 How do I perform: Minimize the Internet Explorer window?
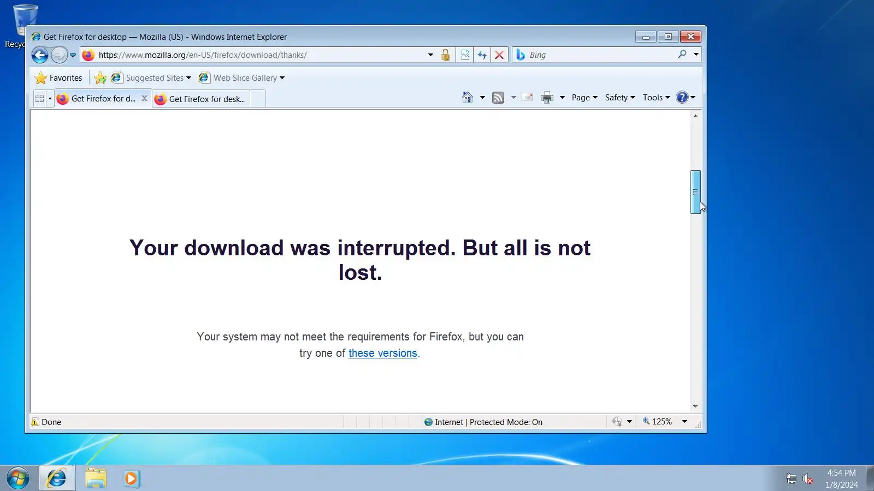646,37
